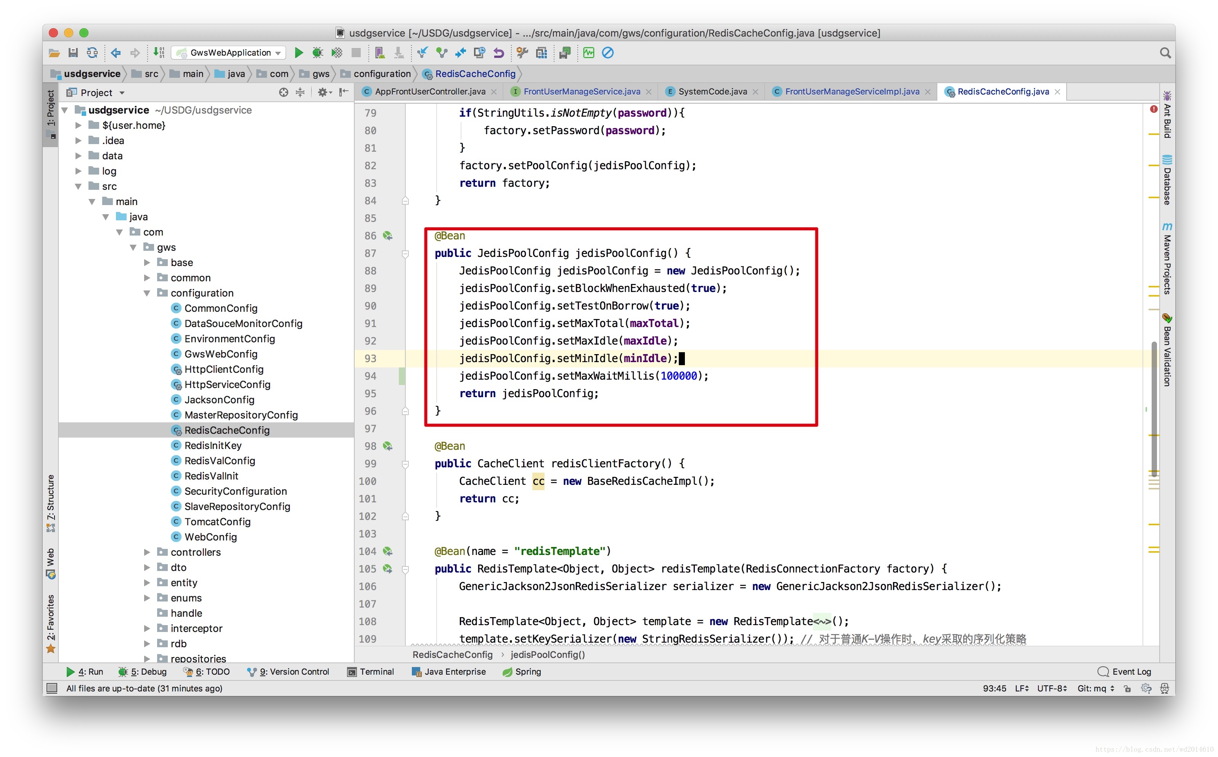This screenshot has height=757, width=1218.
Task: Collapse the configuration folder in the tree
Action: click(x=147, y=293)
